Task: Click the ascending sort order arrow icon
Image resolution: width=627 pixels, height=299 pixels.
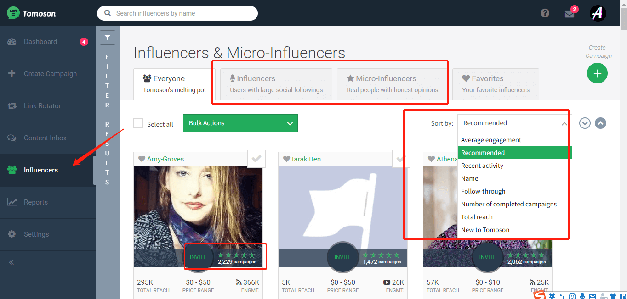Action: click(x=600, y=123)
